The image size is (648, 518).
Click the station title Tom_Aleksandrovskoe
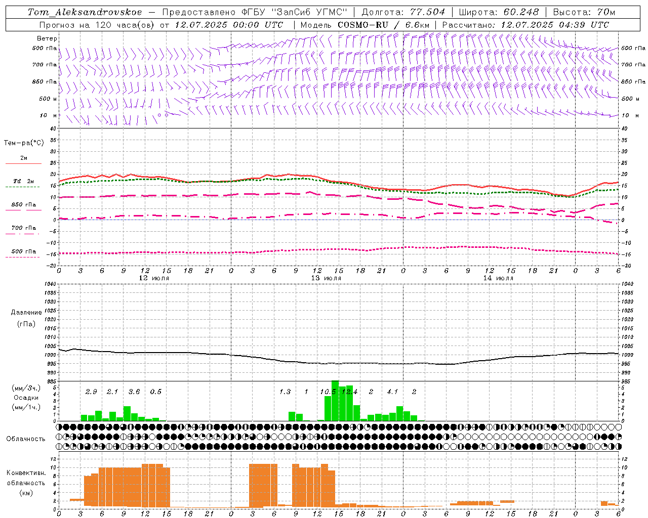pyautogui.click(x=85, y=12)
